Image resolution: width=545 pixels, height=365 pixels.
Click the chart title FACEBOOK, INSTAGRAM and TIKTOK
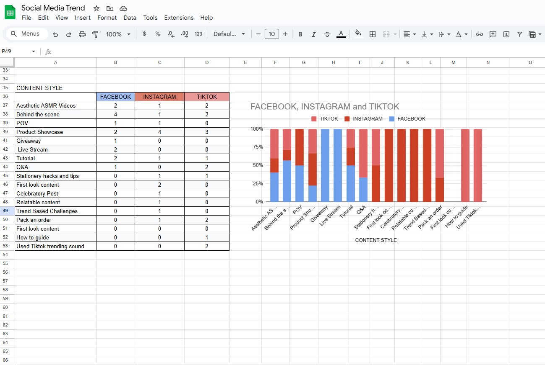(325, 107)
